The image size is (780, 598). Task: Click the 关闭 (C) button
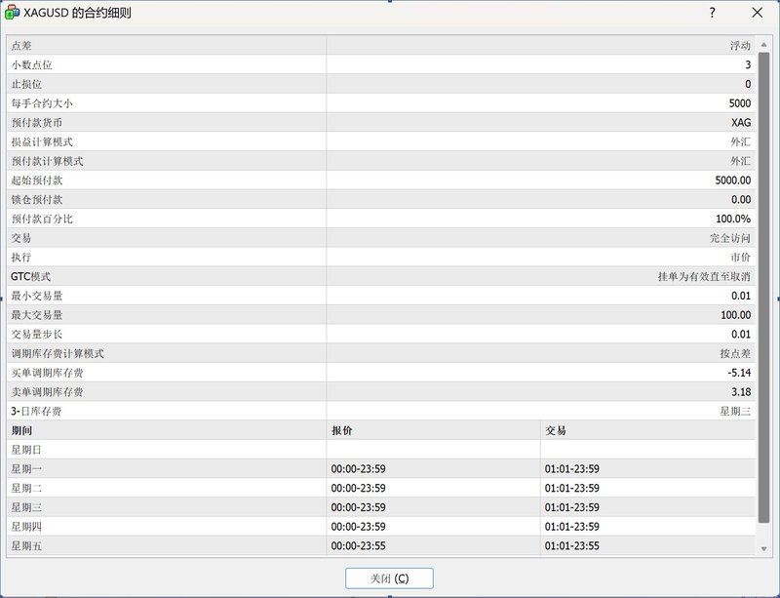[389, 578]
